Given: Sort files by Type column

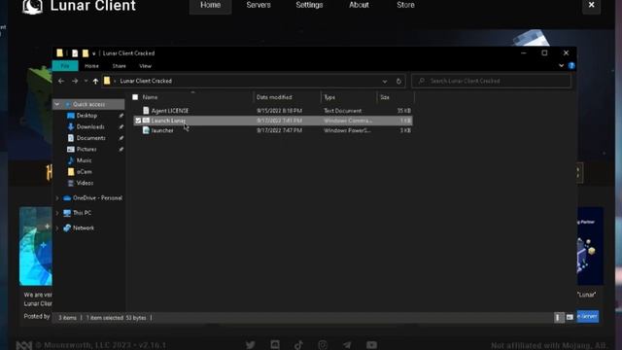Looking at the screenshot, I should coord(329,97).
